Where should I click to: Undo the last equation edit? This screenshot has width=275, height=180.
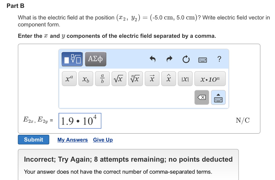coord(153,59)
